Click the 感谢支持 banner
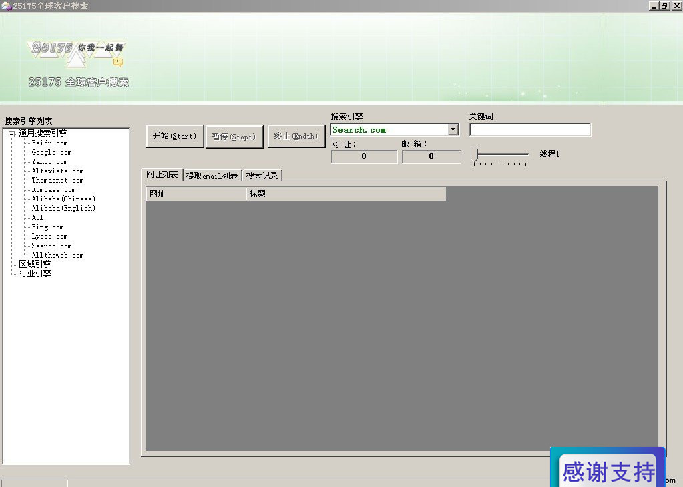The height and width of the screenshot is (487, 683). pos(608,468)
